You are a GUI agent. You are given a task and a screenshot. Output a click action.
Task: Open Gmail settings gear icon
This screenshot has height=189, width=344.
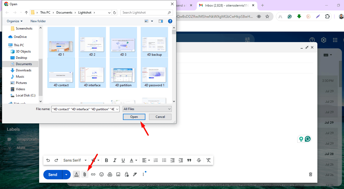324,40
